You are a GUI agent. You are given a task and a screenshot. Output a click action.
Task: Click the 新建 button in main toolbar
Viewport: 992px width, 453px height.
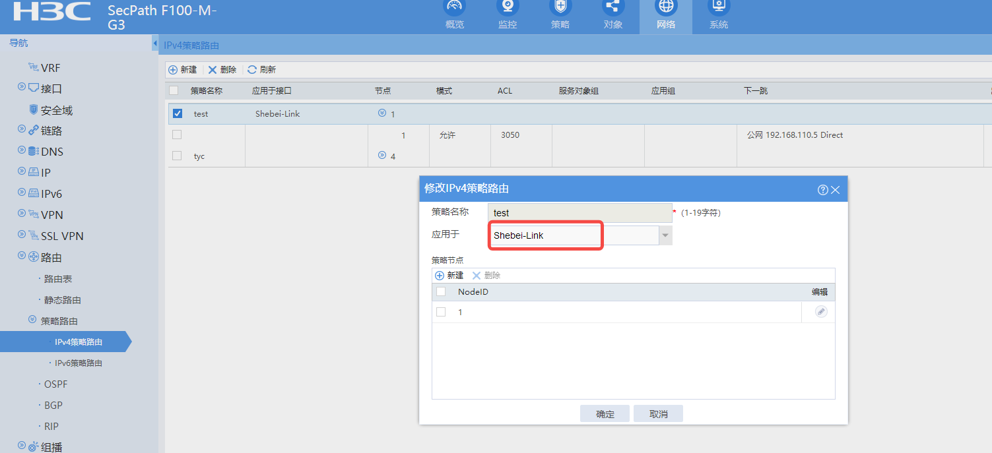tap(183, 69)
